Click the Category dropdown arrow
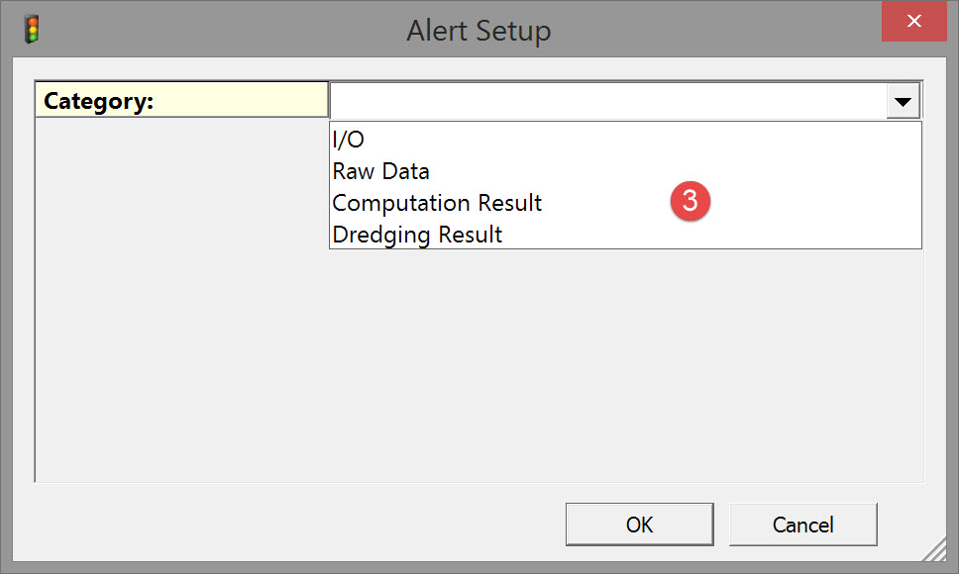Image resolution: width=959 pixels, height=574 pixels. pos(903,101)
